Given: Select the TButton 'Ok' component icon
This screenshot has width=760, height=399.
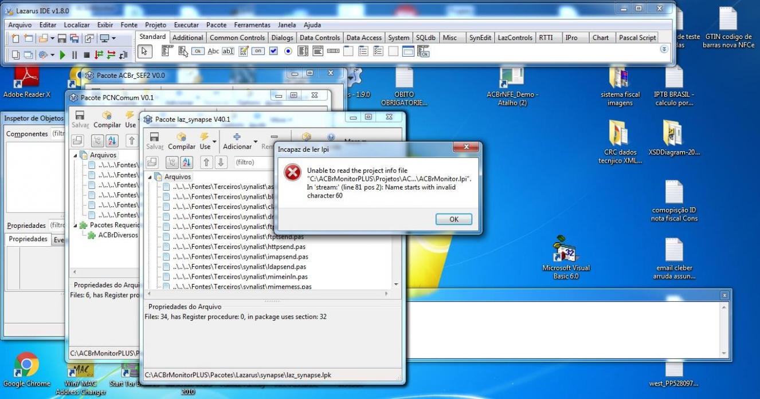Looking at the screenshot, I should [x=198, y=52].
